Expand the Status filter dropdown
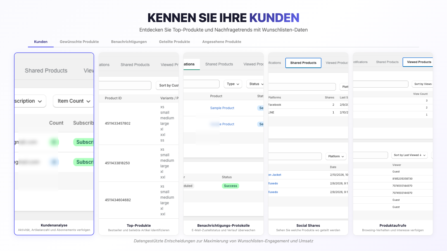 tap(256, 84)
